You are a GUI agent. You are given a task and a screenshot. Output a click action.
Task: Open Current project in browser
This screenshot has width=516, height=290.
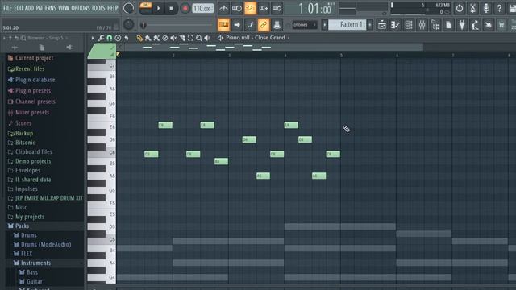point(34,58)
